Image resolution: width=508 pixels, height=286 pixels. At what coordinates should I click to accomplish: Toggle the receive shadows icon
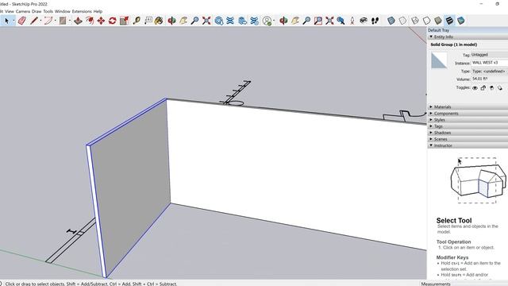pyautogui.click(x=492, y=88)
